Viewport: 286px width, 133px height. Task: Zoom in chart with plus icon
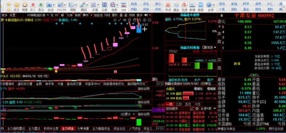145,20
